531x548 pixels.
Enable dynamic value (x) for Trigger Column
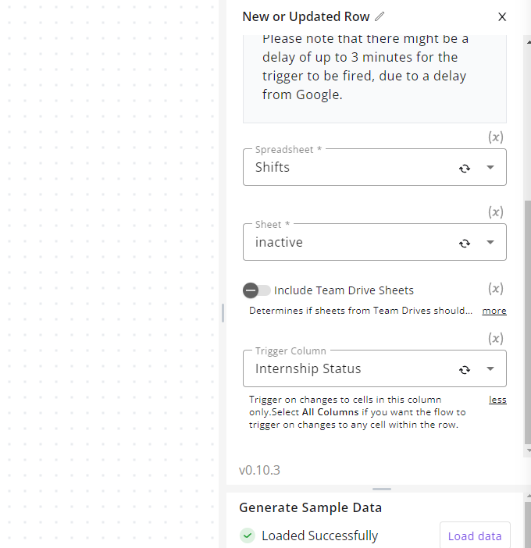496,338
